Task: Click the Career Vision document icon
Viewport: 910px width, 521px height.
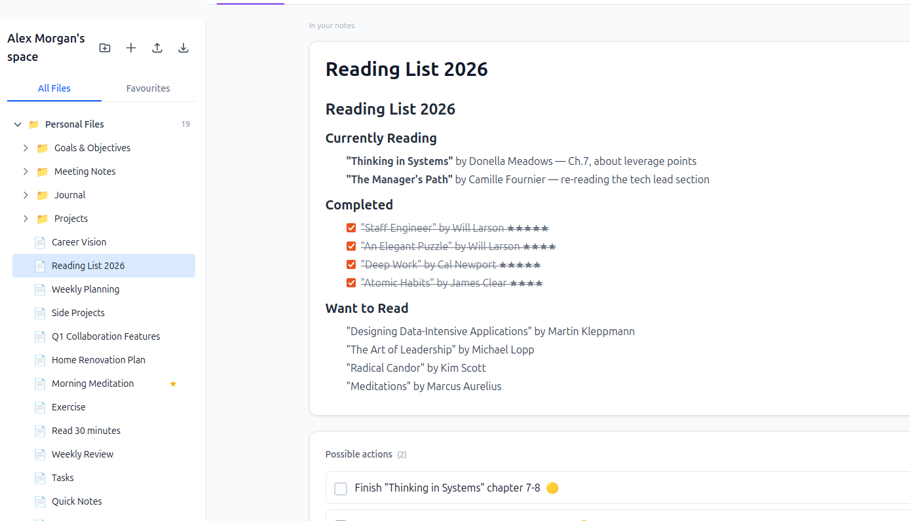Action: pos(40,242)
